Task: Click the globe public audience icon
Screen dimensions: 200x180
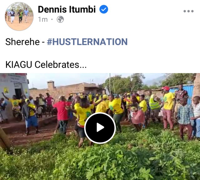Action: (60, 19)
